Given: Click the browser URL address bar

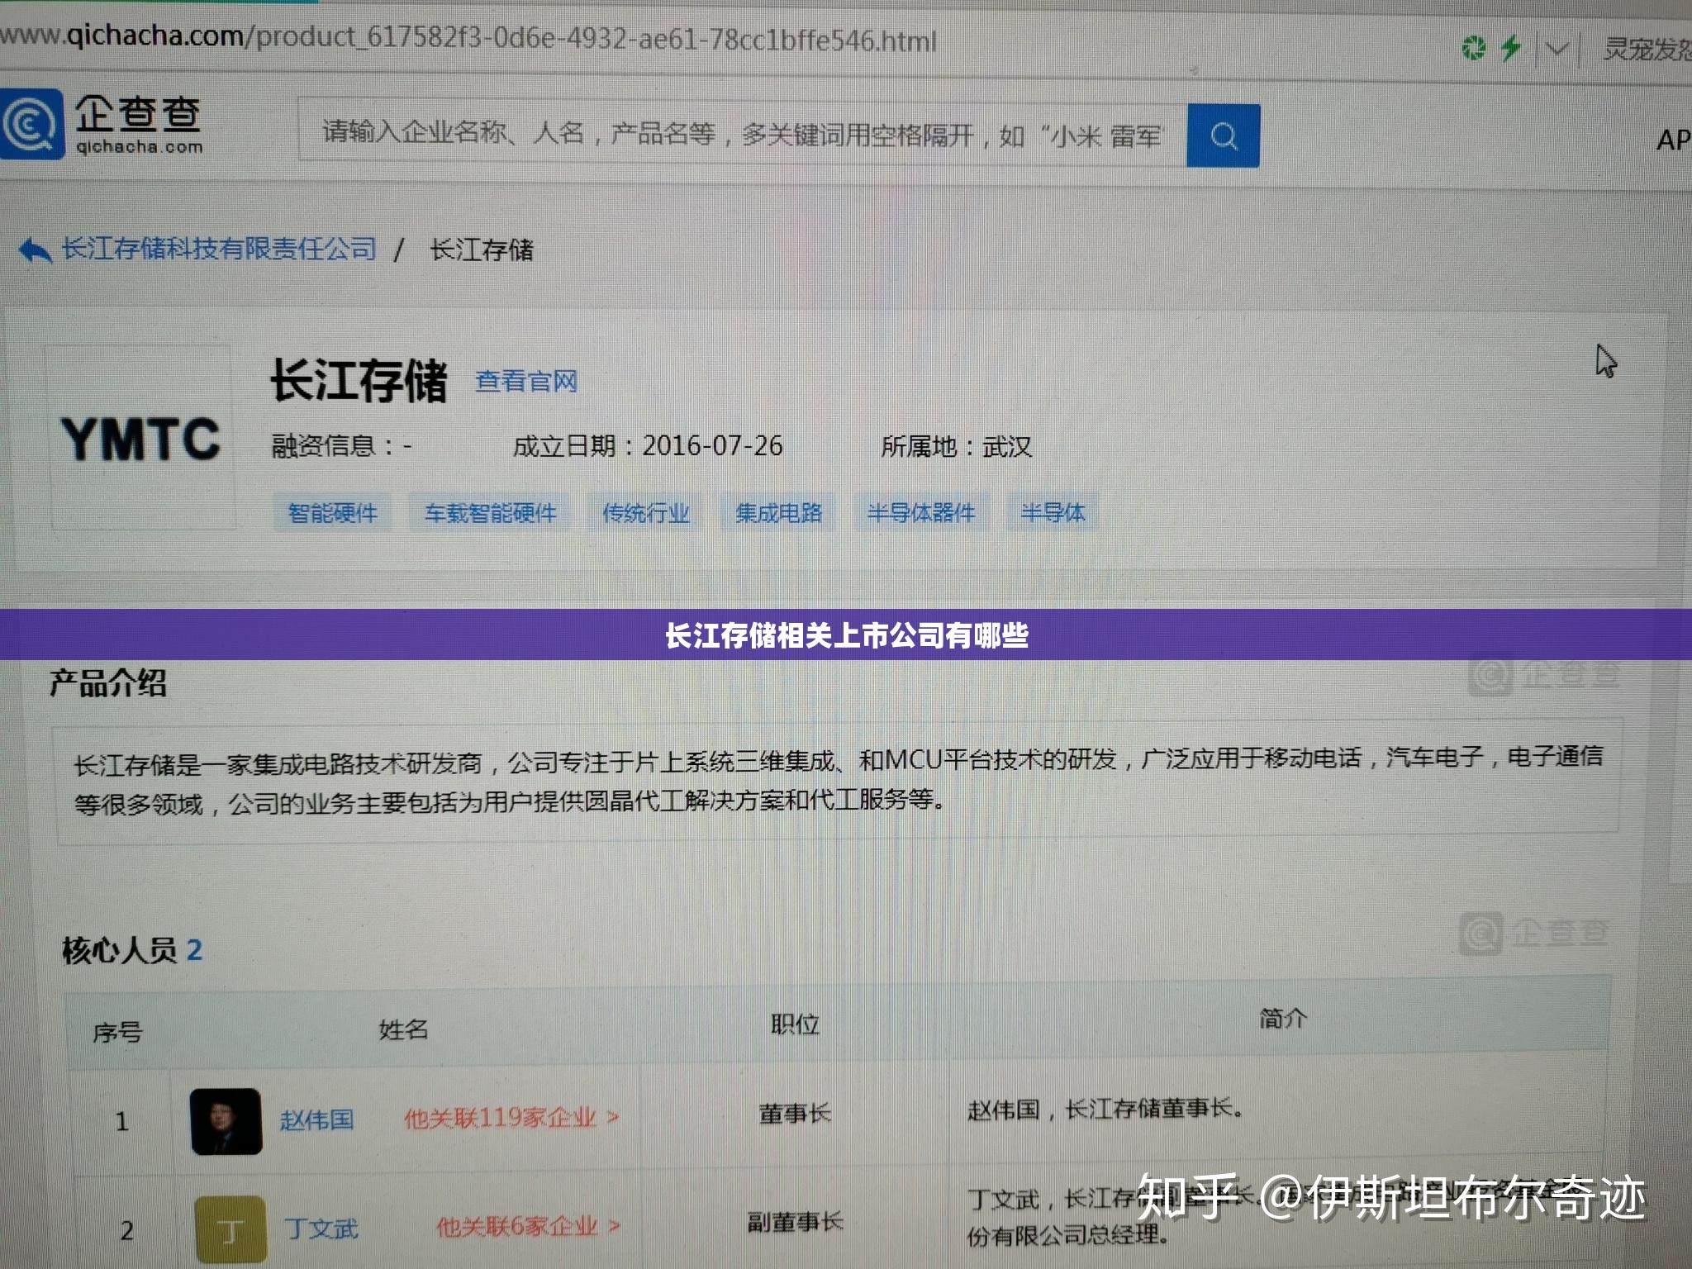Looking at the screenshot, I should 468,38.
